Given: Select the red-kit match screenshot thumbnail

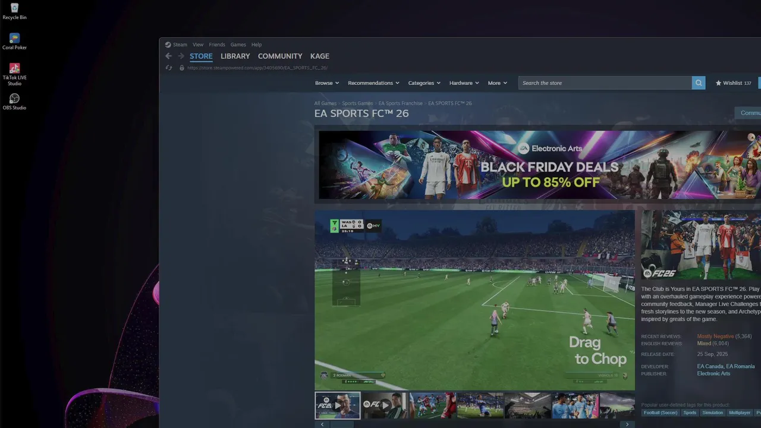Looking at the screenshot, I should pyautogui.click(x=432, y=405).
